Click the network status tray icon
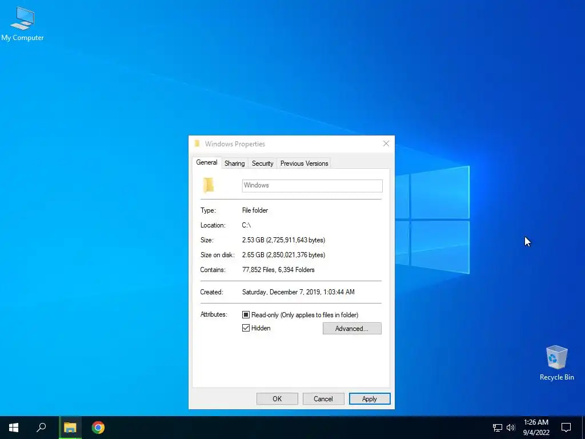Image resolution: width=585 pixels, height=439 pixels. click(498, 428)
